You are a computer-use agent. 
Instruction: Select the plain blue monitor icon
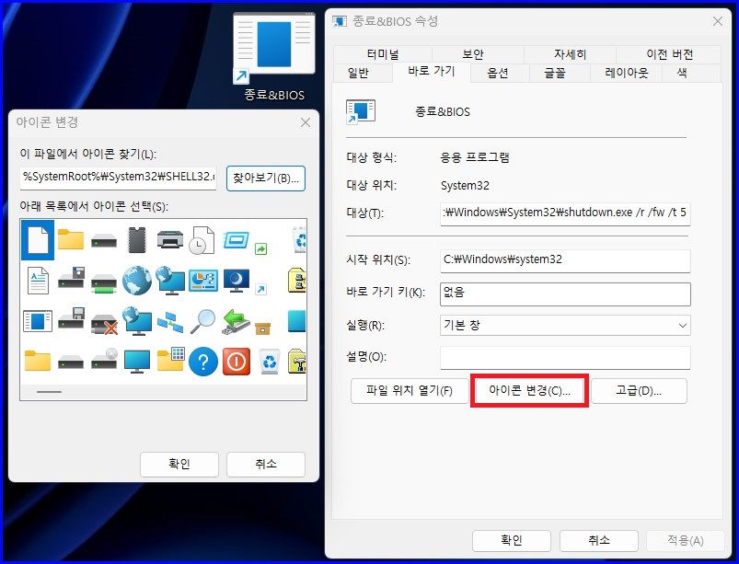pos(137,362)
